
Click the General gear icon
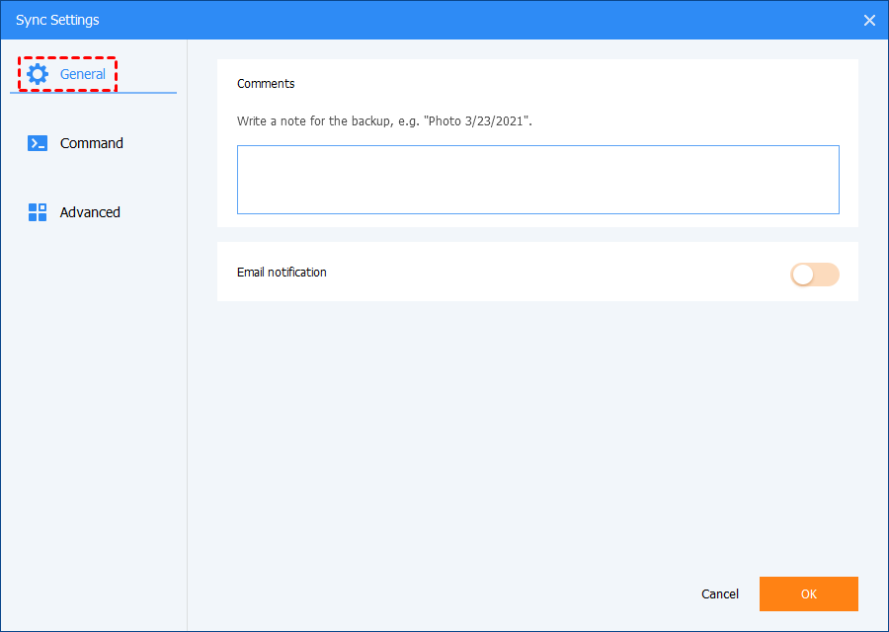point(38,74)
